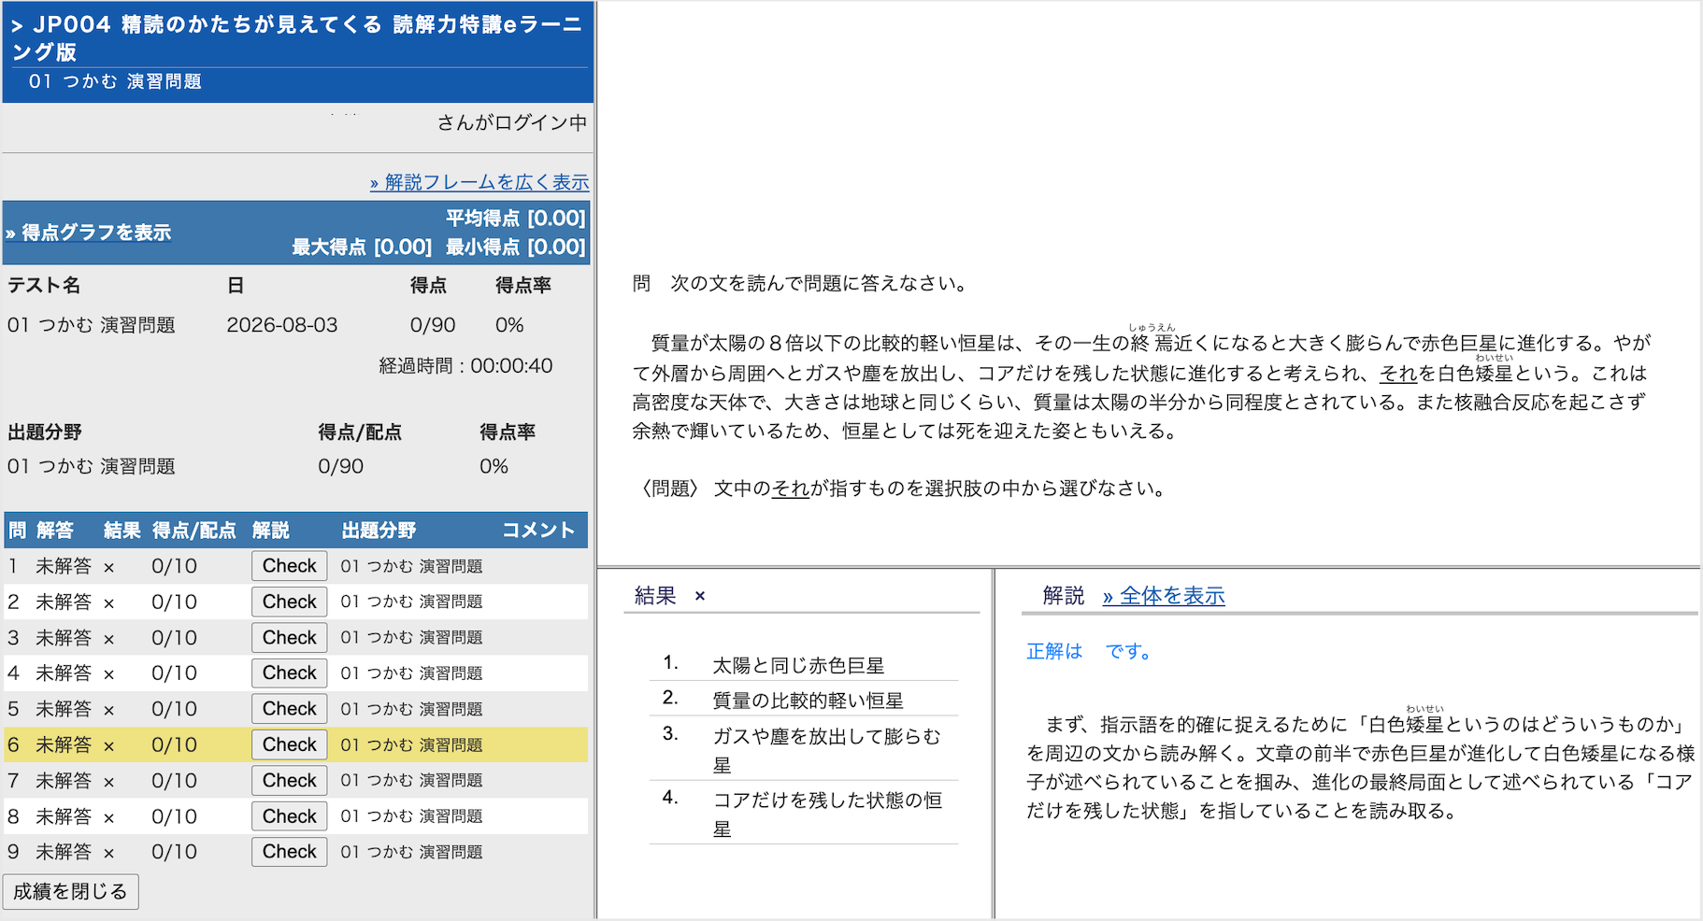
Task: Click the 最大得点 [0.00] value
Action: pyautogui.click(x=362, y=248)
